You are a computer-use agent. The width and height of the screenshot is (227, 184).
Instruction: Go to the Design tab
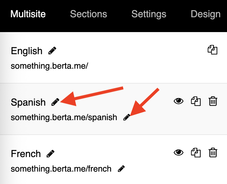click(x=206, y=14)
